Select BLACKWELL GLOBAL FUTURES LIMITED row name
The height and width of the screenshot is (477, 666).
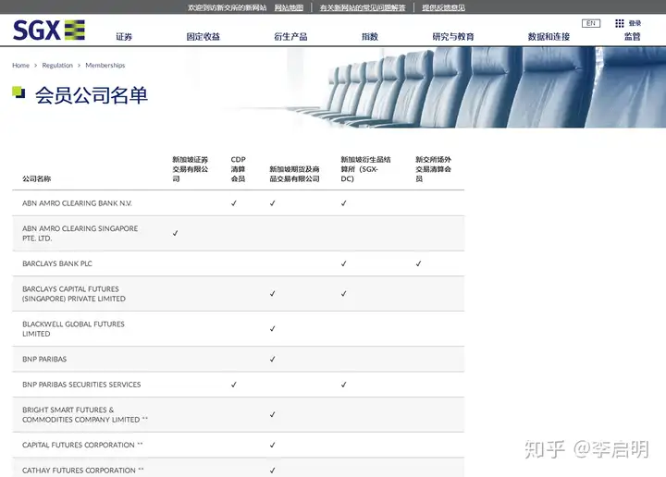(x=73, y=329)
